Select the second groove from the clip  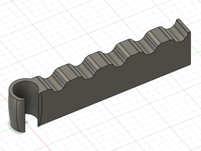tap(83, 70)
